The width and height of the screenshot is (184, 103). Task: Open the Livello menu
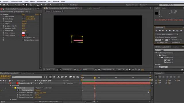coord(26,1)
